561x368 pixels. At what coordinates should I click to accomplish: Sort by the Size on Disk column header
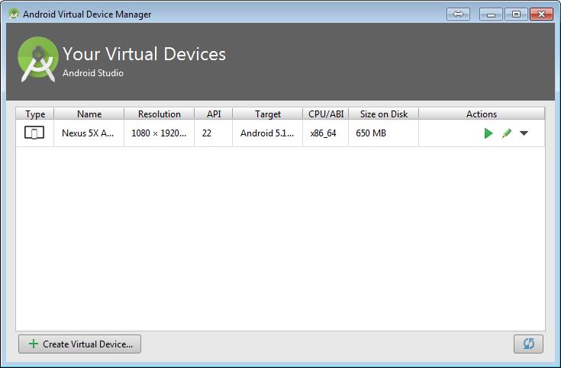pos(383,114)
